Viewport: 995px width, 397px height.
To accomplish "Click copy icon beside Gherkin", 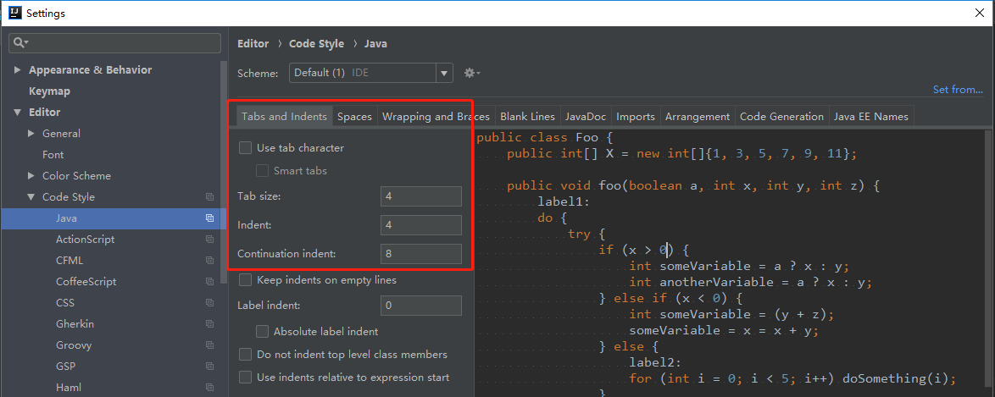I will (209, 324).
